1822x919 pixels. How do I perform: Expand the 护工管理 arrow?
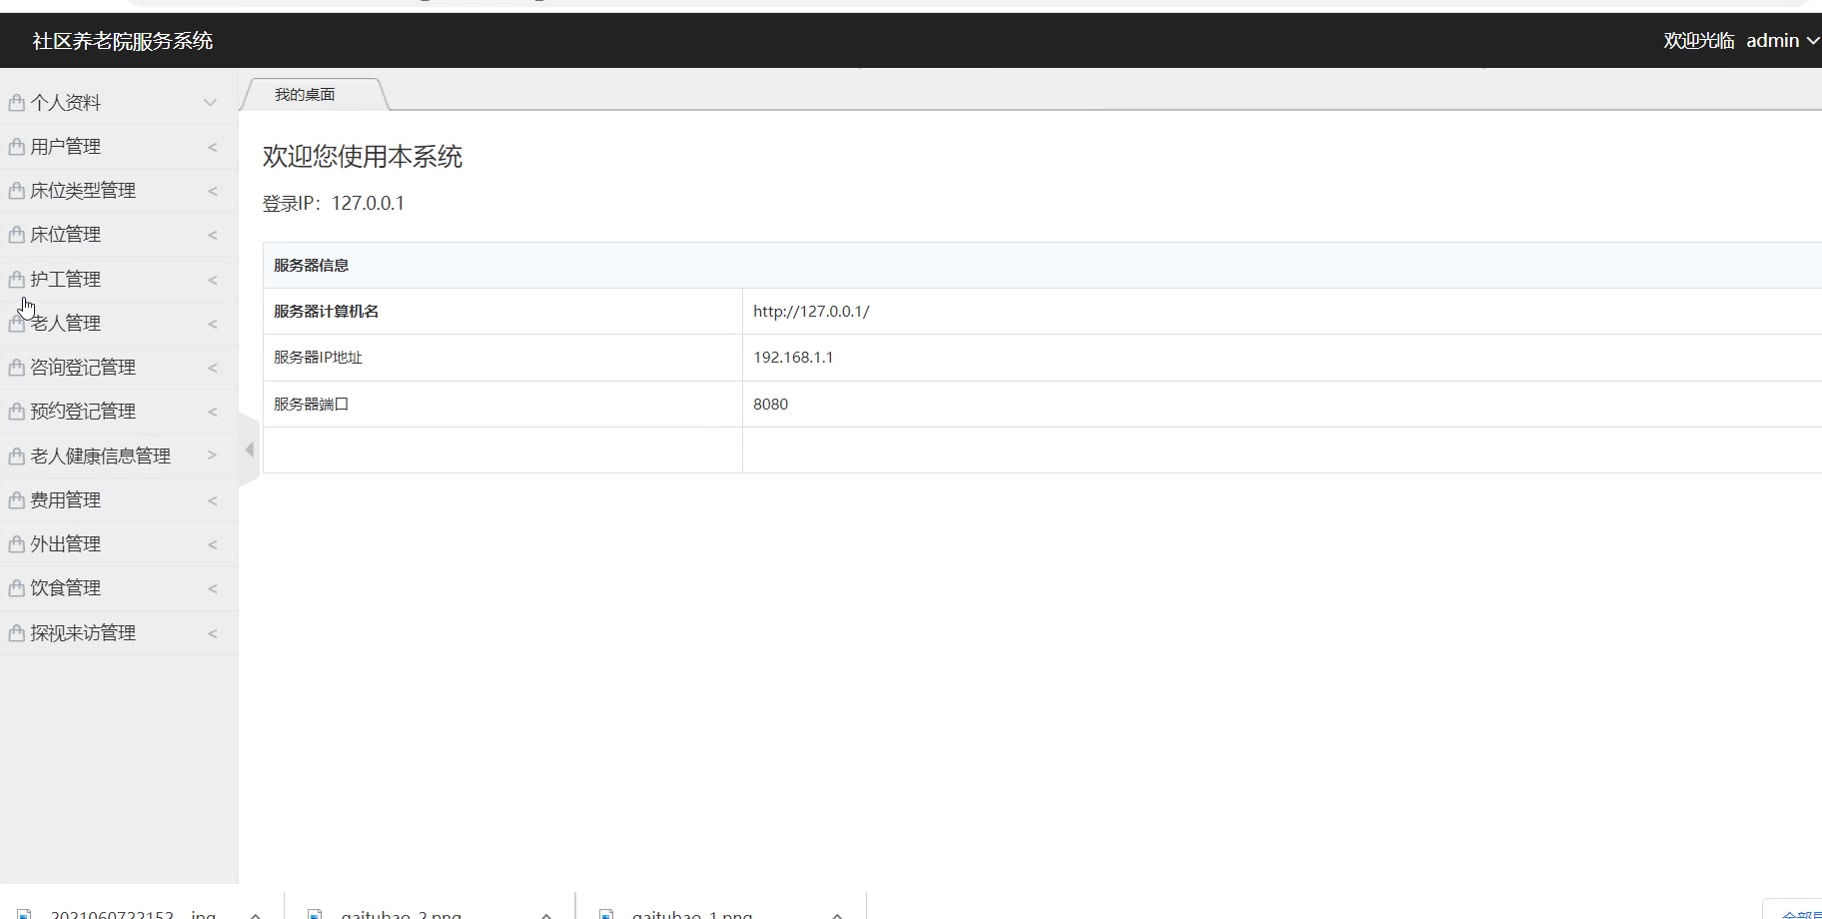pyautogui.click(x=212, y=280)
